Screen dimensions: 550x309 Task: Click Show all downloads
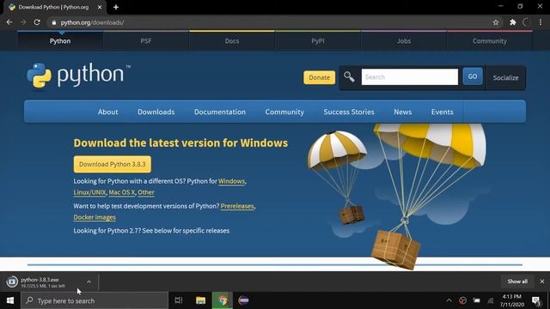[517, 282]
